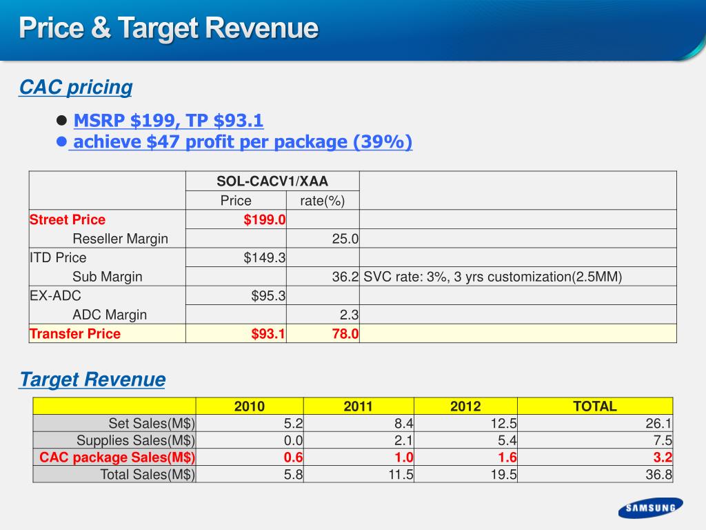Click the '5.8' Total Sales 2010 value
This screenshot has height=530, width=706.
click(293, 475)
